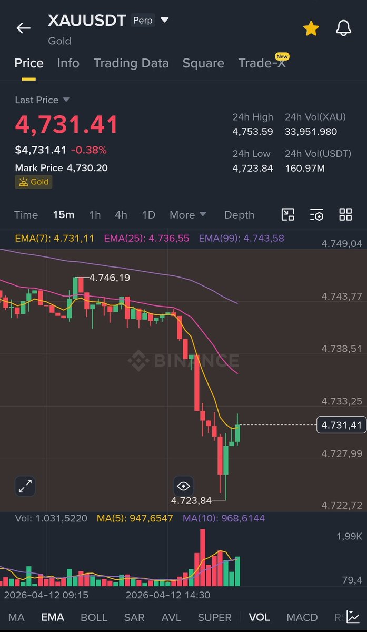This screenshot has height=632, width=367.
Task: Expand chart to fullscreen
Action: [x=25, y=487]
